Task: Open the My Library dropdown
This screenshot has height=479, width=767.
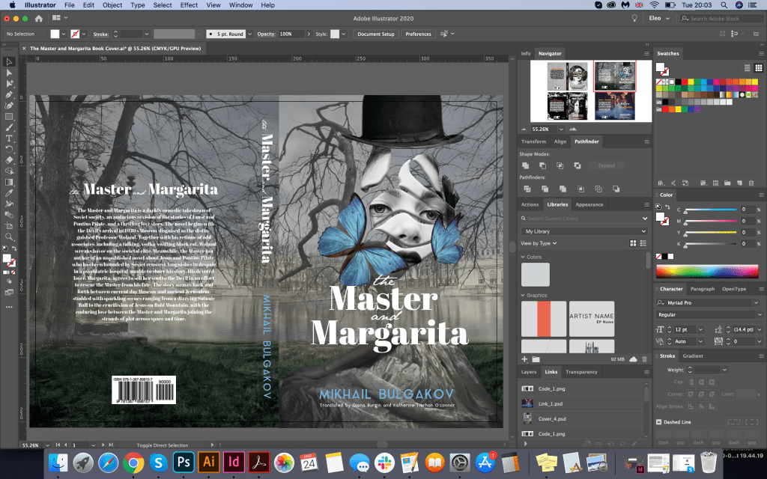Action: pyautogui.click(x=584, y=231)
